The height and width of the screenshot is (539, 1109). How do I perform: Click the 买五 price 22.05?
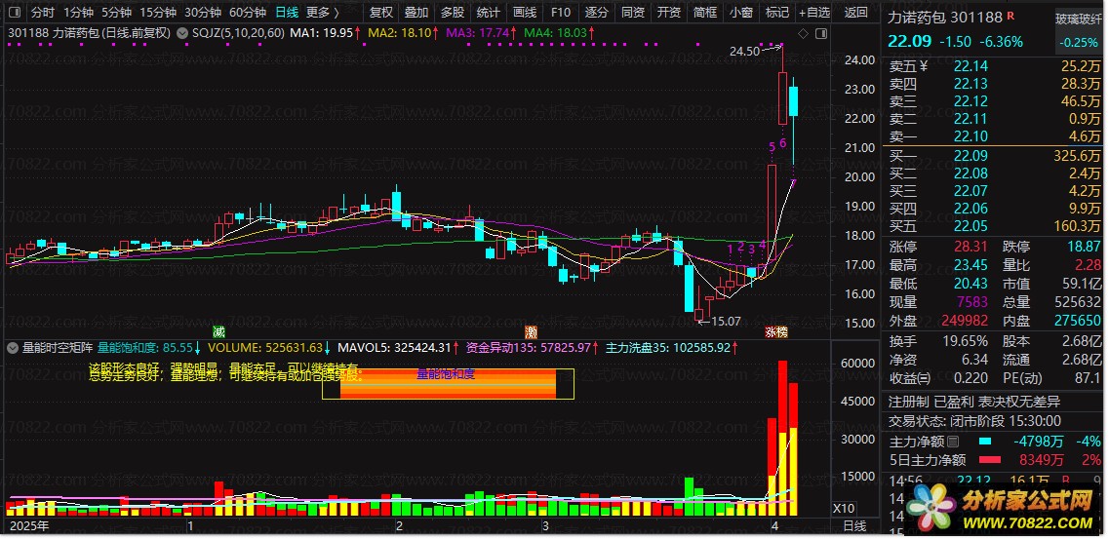[970, 226]
